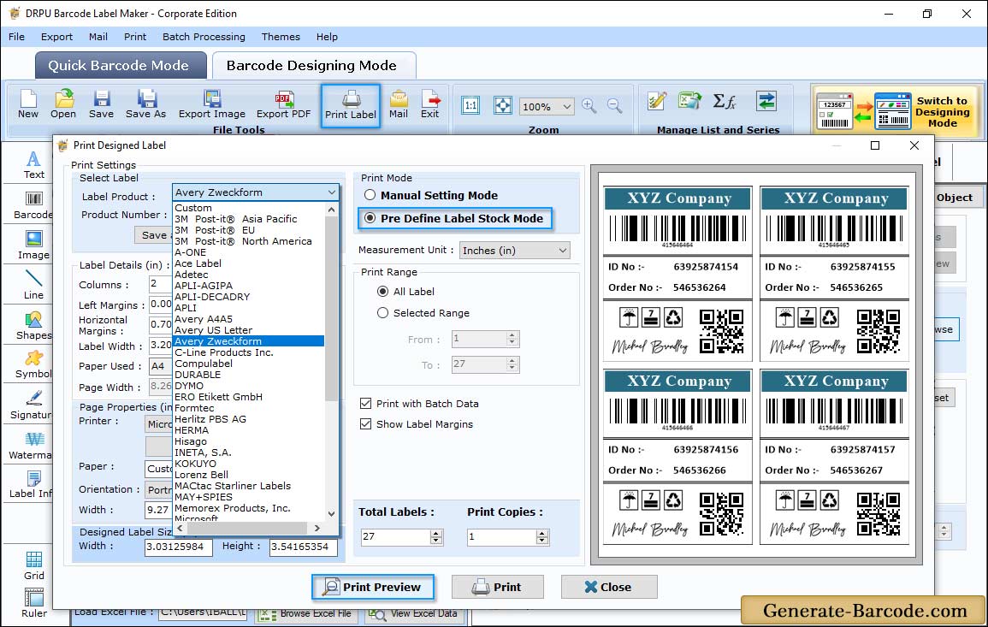Toggle the Grid icon in sidebar

pyautogui.click(x=34, y=565)
